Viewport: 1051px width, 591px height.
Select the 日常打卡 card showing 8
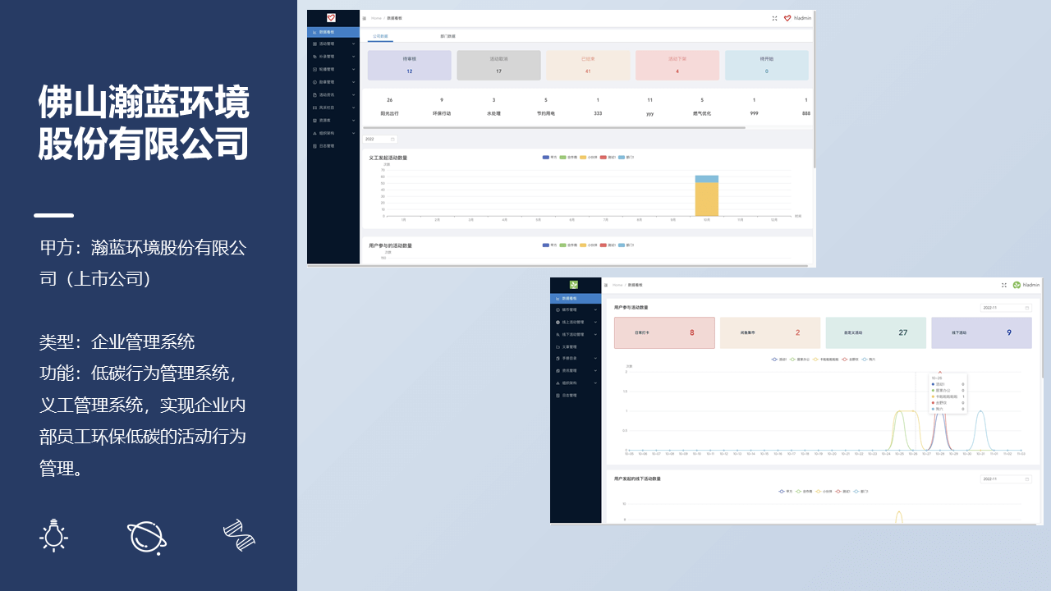tap(664, 332)
